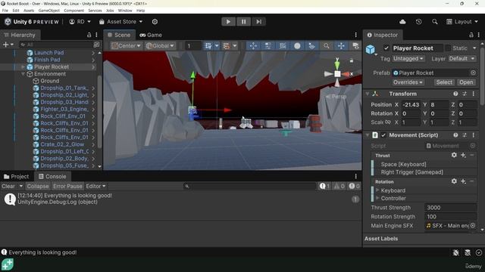Open the RD account dropdown

point(80,22)
